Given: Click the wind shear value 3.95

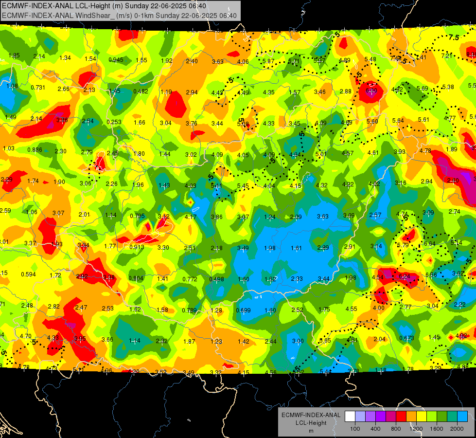Looking at the screenshot, I should point(80,339).
